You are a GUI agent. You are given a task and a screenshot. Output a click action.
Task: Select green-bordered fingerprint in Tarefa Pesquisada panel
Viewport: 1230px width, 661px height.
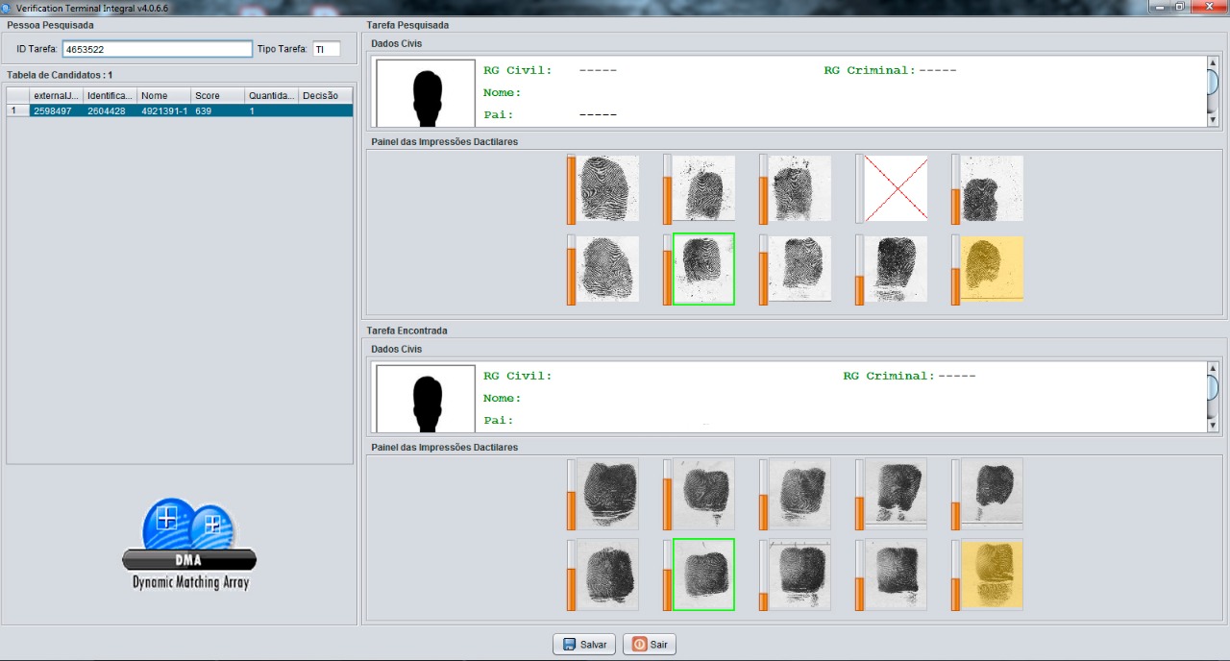(703, 269)
